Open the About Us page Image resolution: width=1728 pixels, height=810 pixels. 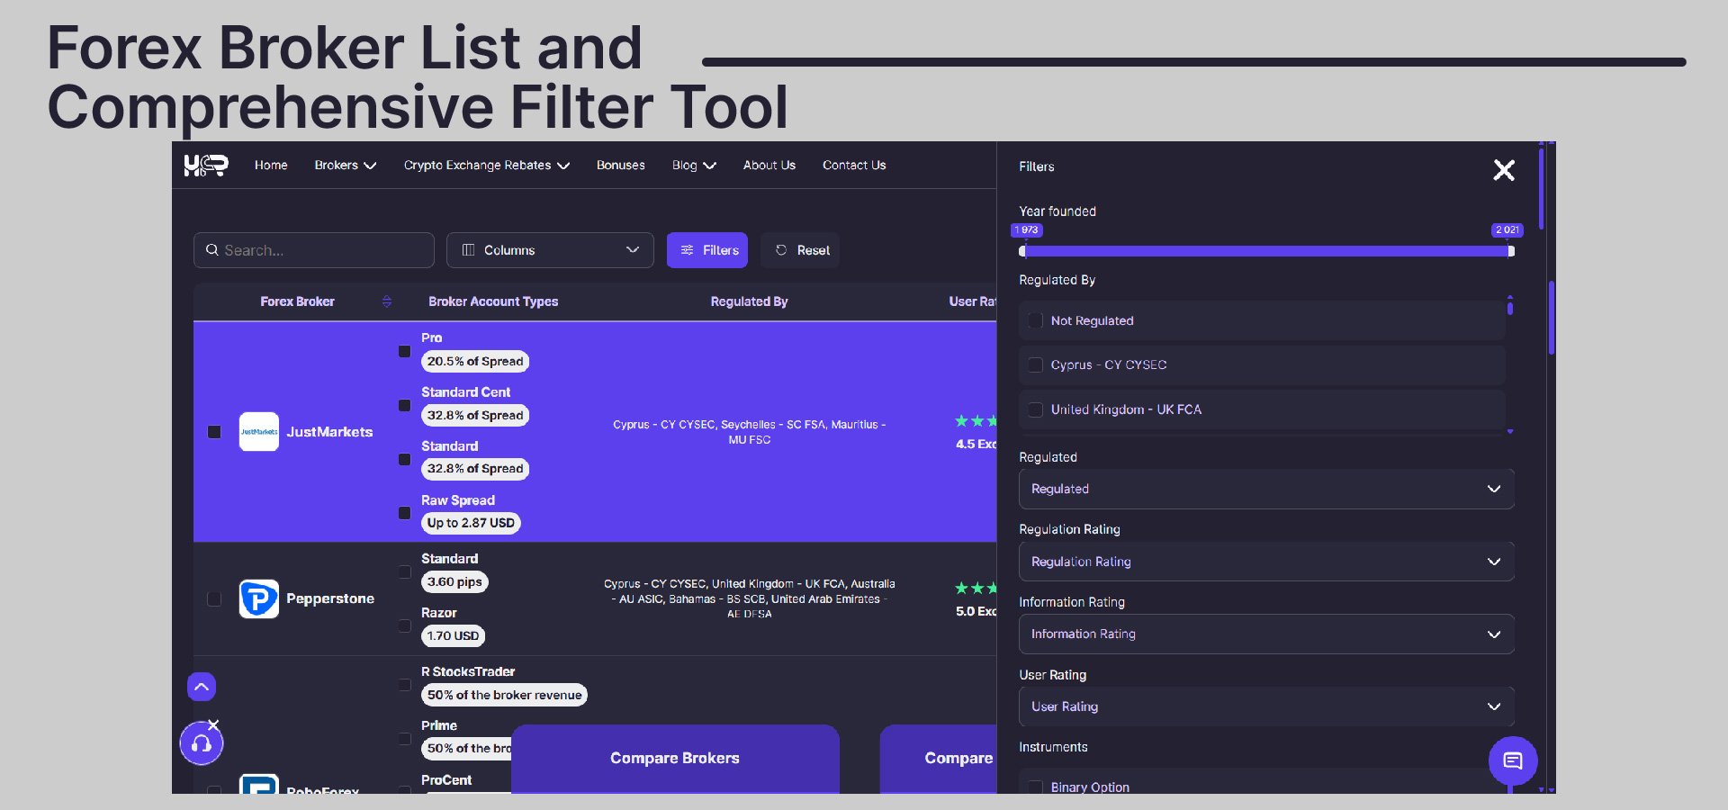point(769,166)
